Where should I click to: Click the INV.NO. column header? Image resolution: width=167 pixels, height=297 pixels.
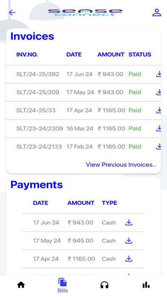tap(27, 55)
